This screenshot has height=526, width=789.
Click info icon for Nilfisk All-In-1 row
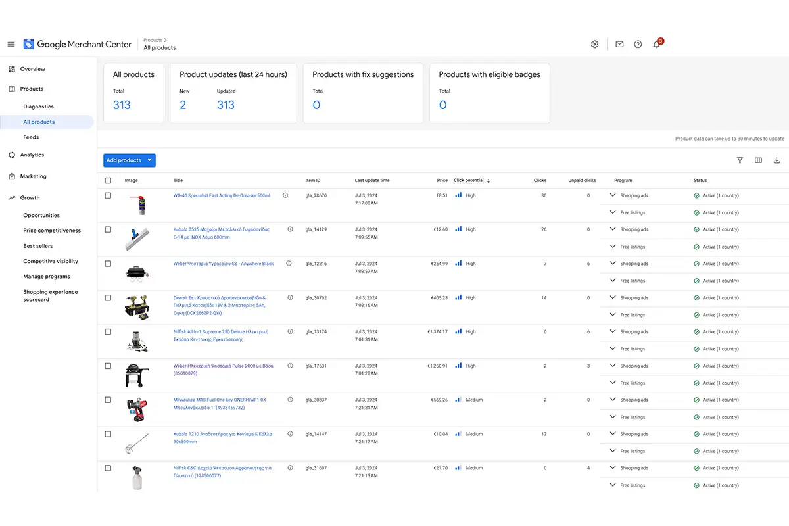tap(290, 332)
